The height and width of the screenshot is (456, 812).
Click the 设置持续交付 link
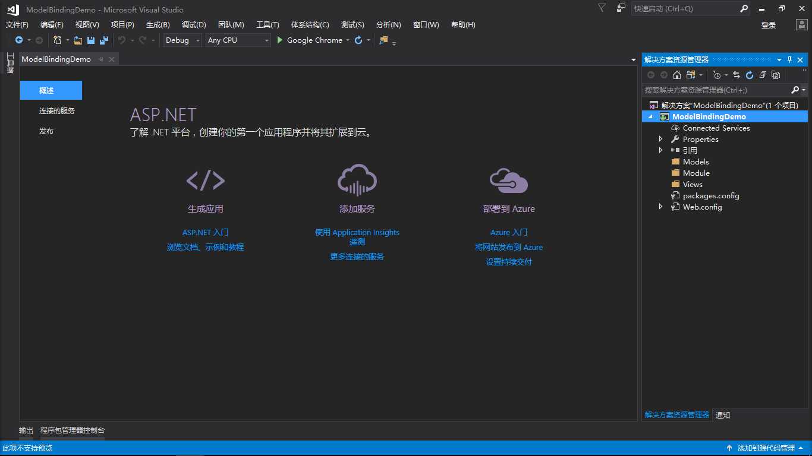tap(509, 262)
